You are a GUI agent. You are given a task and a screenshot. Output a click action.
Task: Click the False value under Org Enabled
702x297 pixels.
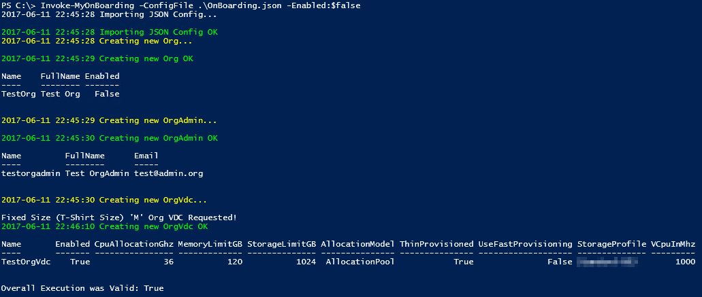(x=107, y=94)
